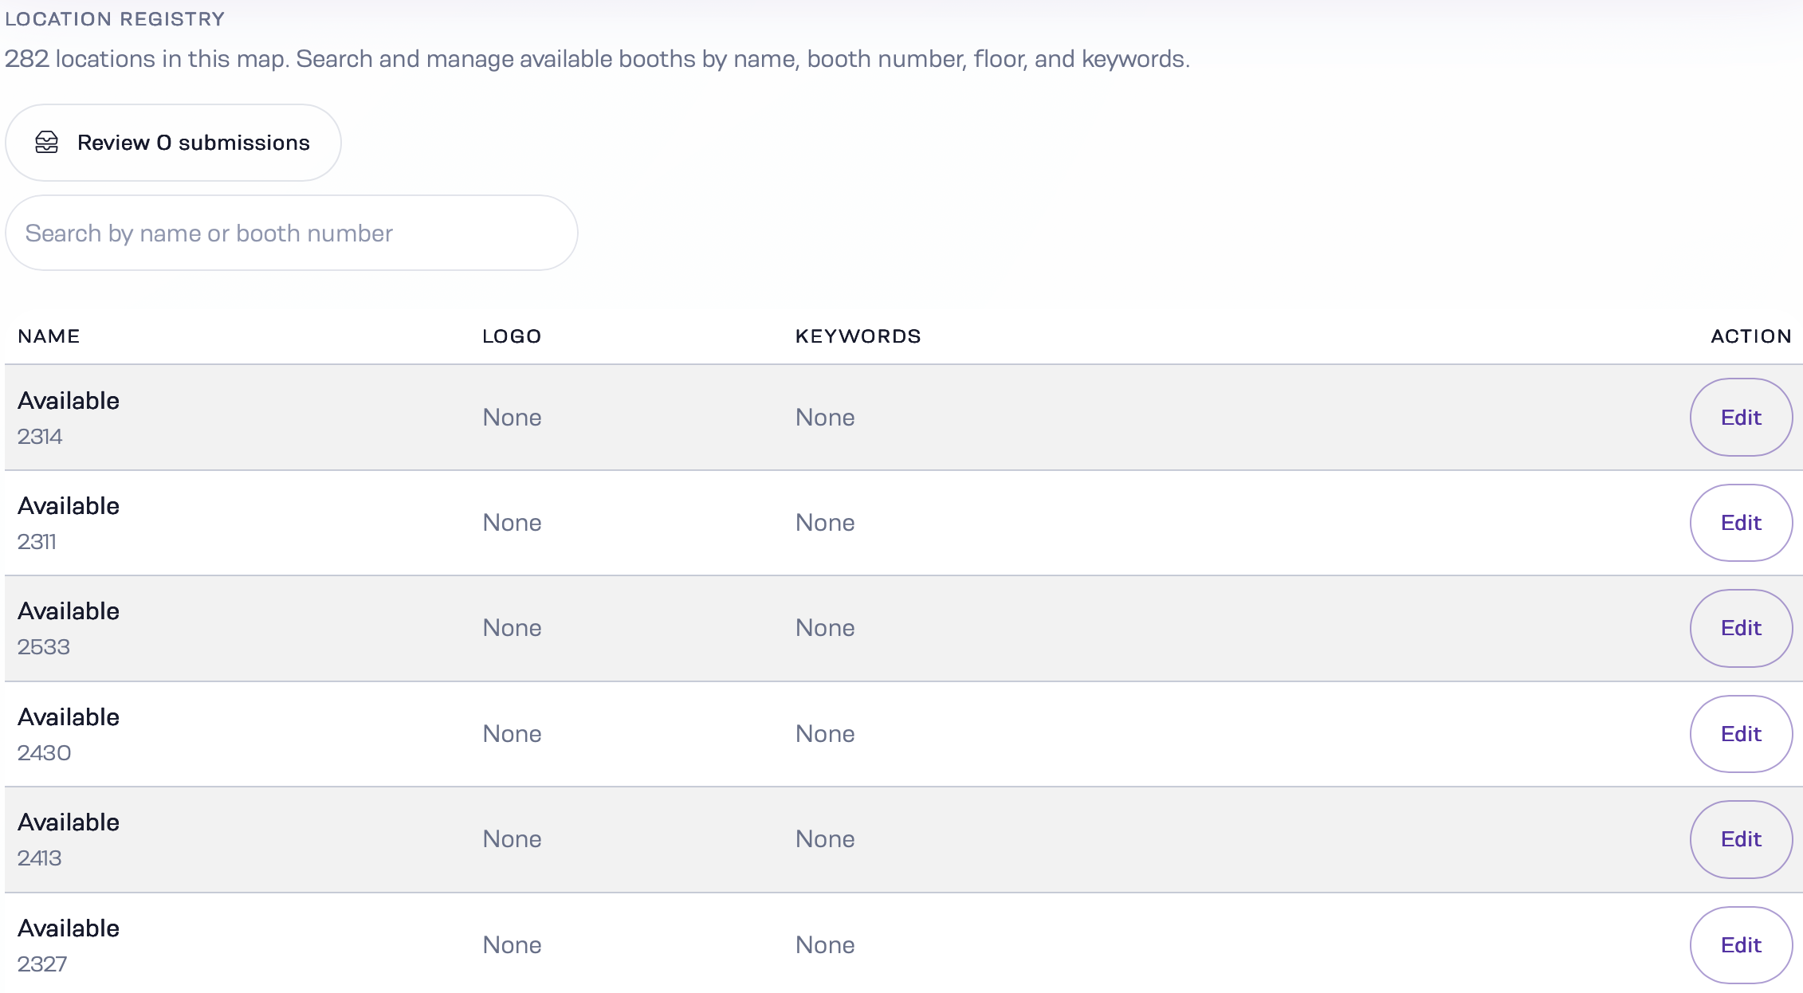
Task: Click the Available name in row 2430
Action: [69, 717]
